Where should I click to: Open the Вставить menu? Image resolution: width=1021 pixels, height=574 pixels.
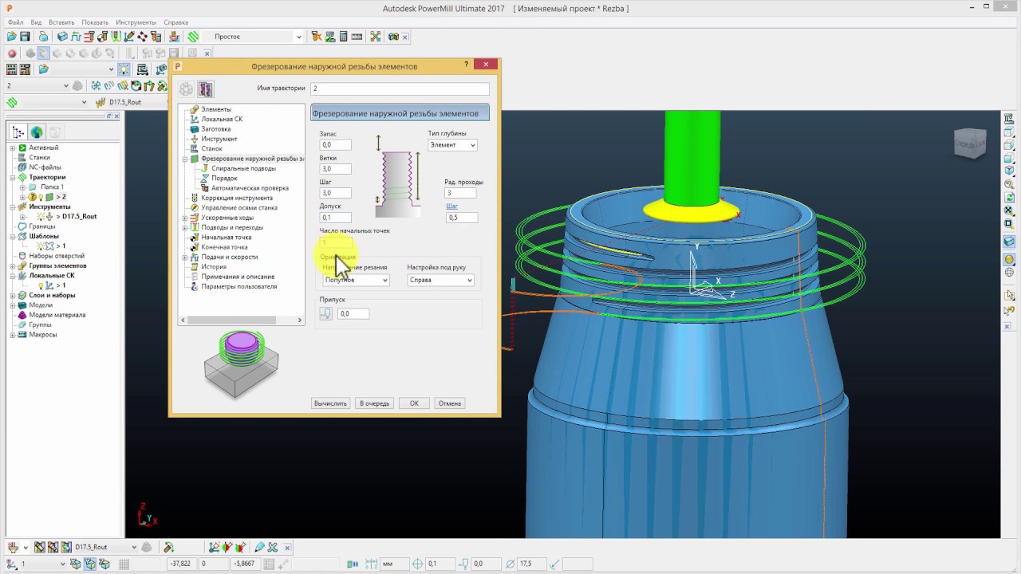61,22
